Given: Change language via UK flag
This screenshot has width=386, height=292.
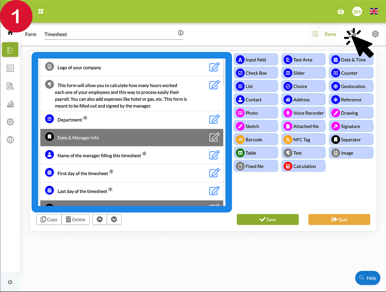Looking at the screenshot, I should point(374,12).
